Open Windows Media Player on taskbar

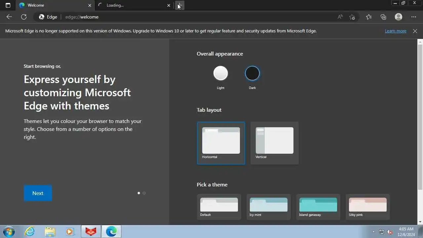[x=70, y=232]
